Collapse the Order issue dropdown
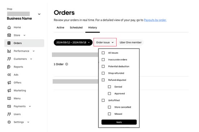This screenshot has height=132, width=199. (x=105, y=42)
